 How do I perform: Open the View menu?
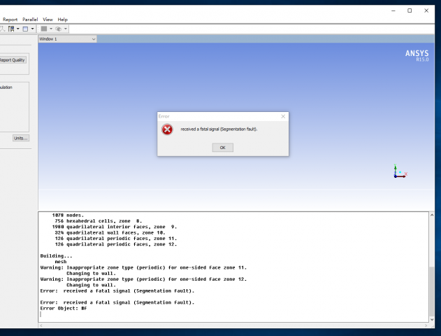click(x=48, y=19)
